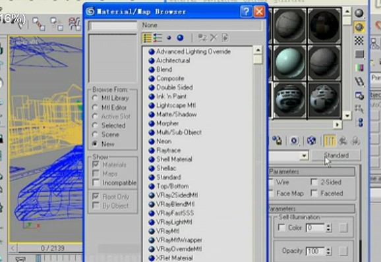This screenshot has width=381, height=262.
Task: Select teal material sample sphere
Action: click(289, 63)
